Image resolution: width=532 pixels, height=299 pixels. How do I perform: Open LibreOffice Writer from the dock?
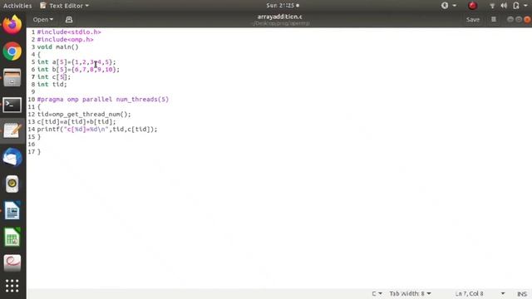(12, 210)
